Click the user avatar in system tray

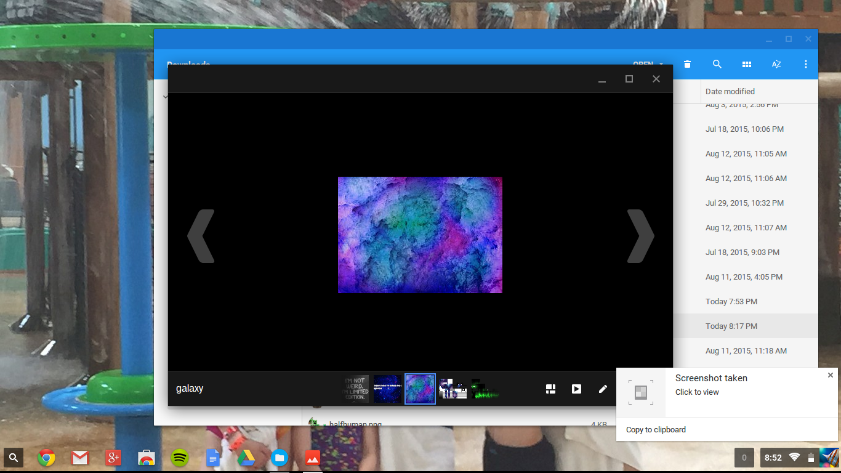[x=829, y=458]
